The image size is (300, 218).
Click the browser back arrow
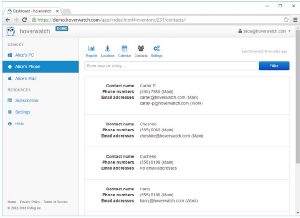pos(7,20)
